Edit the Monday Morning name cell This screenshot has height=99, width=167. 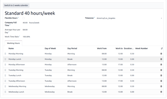[x=16, y=54]
